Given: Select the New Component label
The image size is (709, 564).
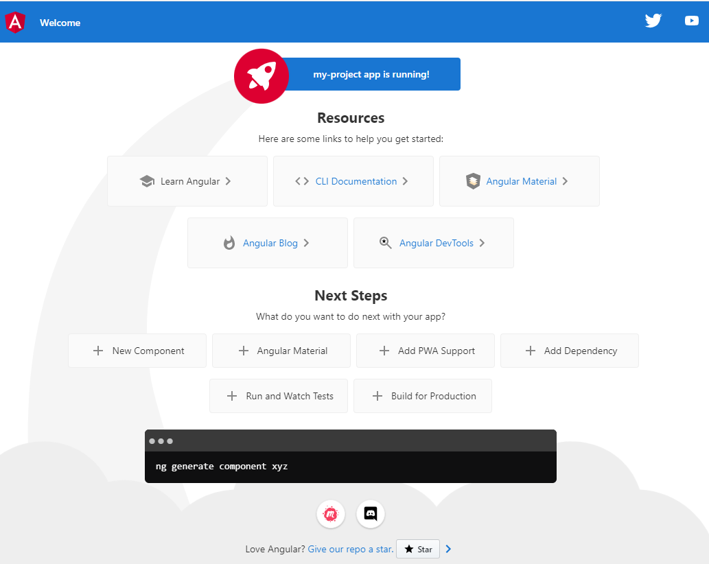Looking at the screenshot, I should point(148,351).
